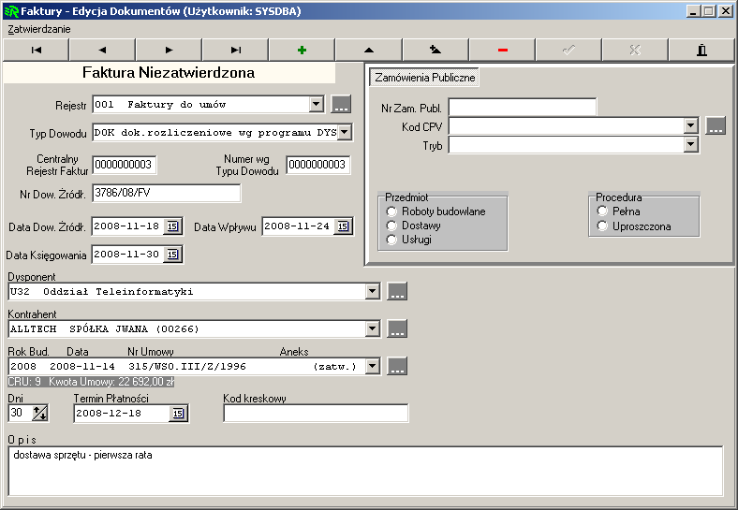Click the triangle with plus toolbar icon
The image size is (738, 510).
[x=435, y=50]
